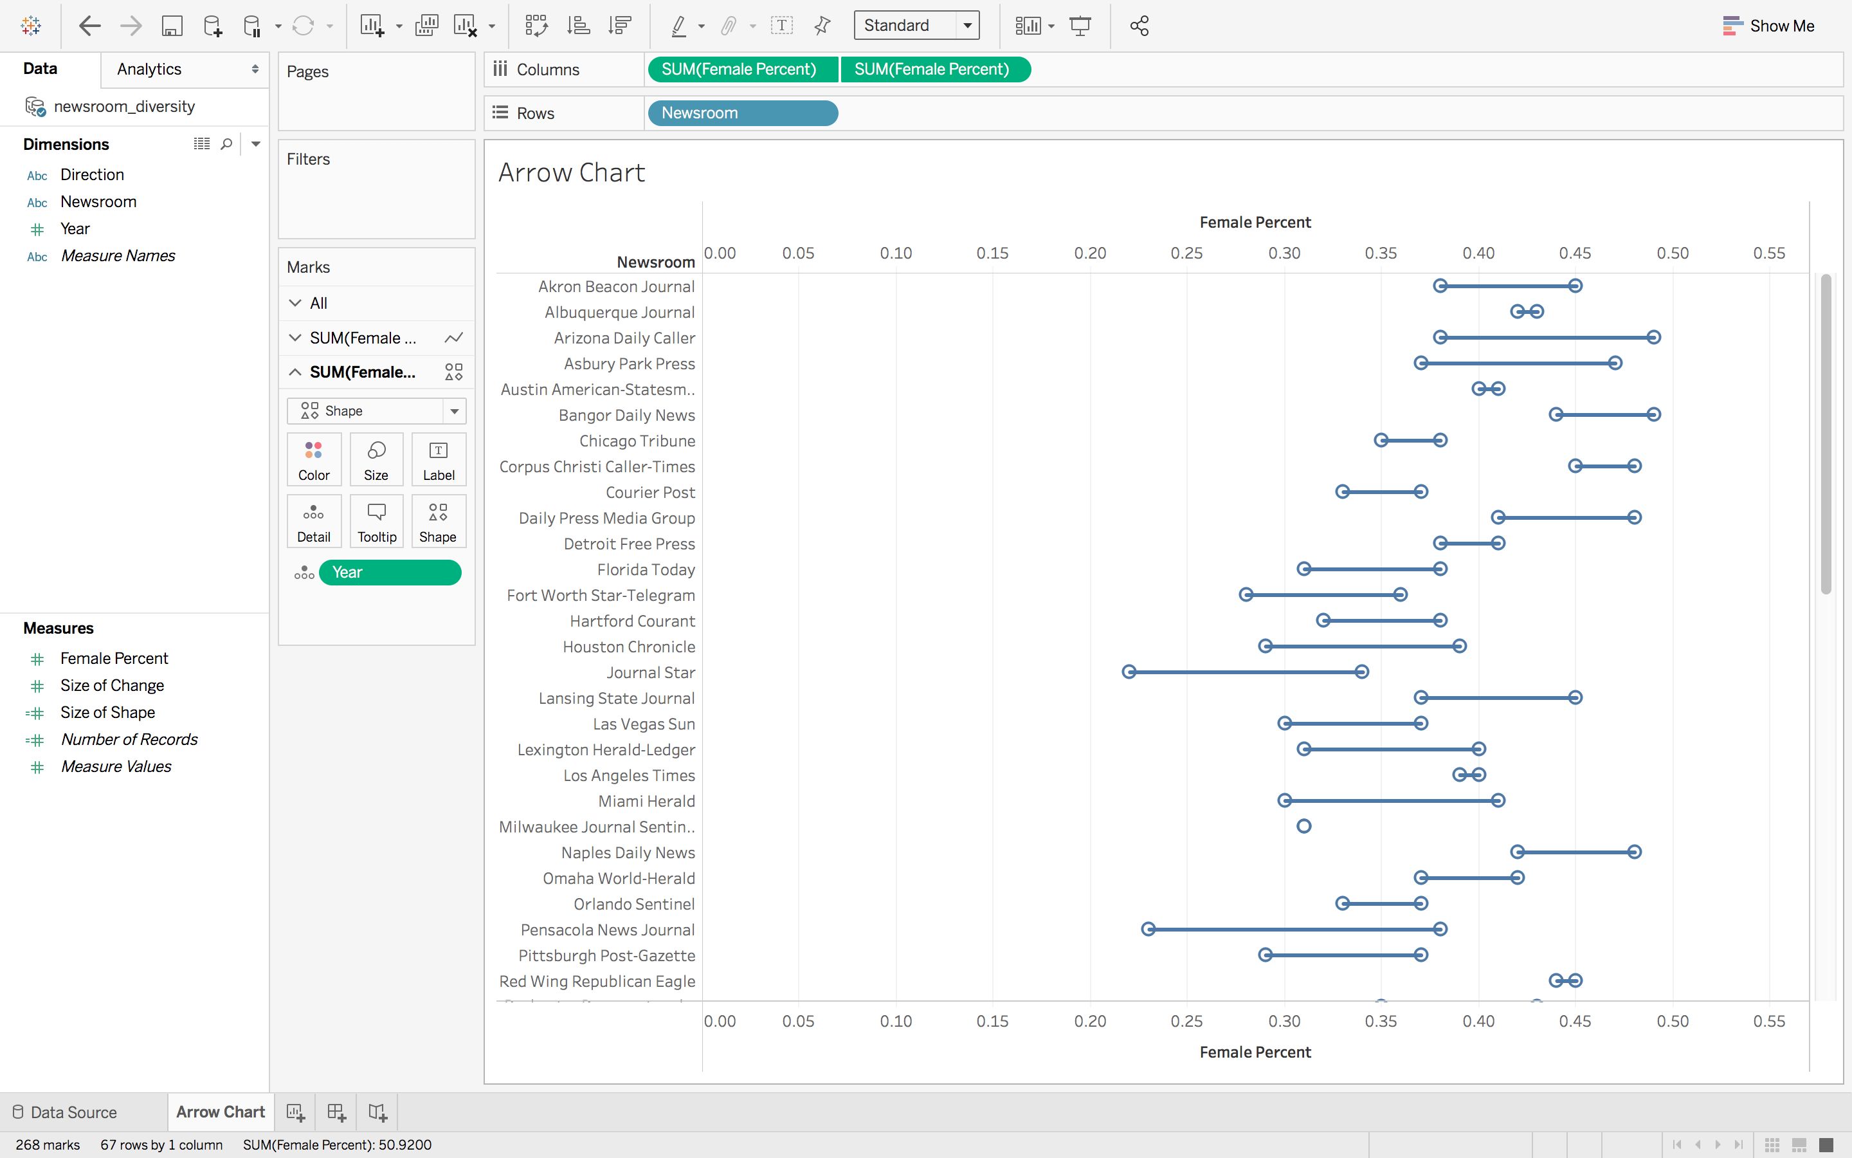
Task: Click the Presentation mode icon
Action: (1080, 26)
